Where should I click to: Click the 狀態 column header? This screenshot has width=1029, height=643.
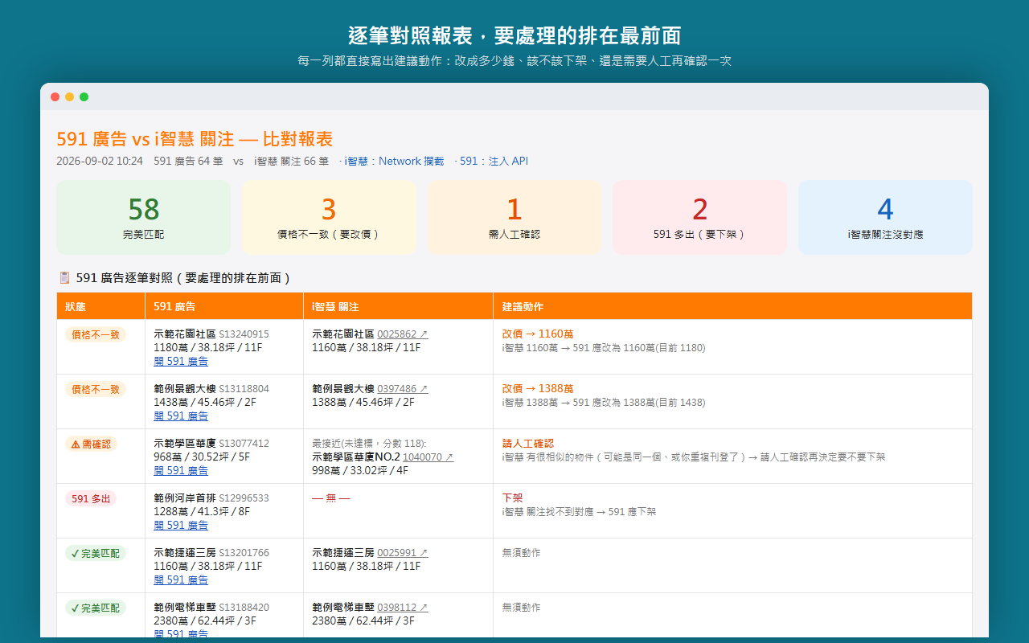tap(100, 306)
